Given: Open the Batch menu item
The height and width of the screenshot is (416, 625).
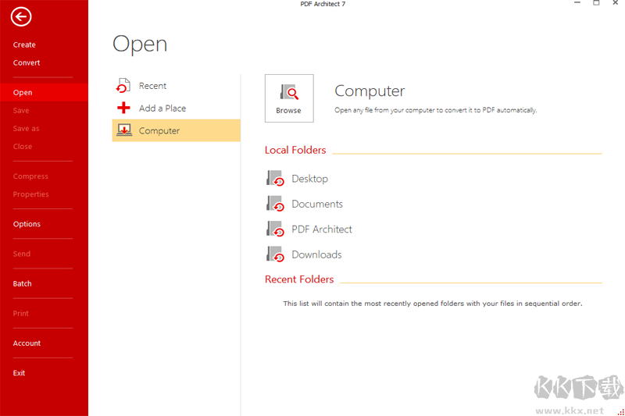Looking at the screenshot, I should point(23,283).
